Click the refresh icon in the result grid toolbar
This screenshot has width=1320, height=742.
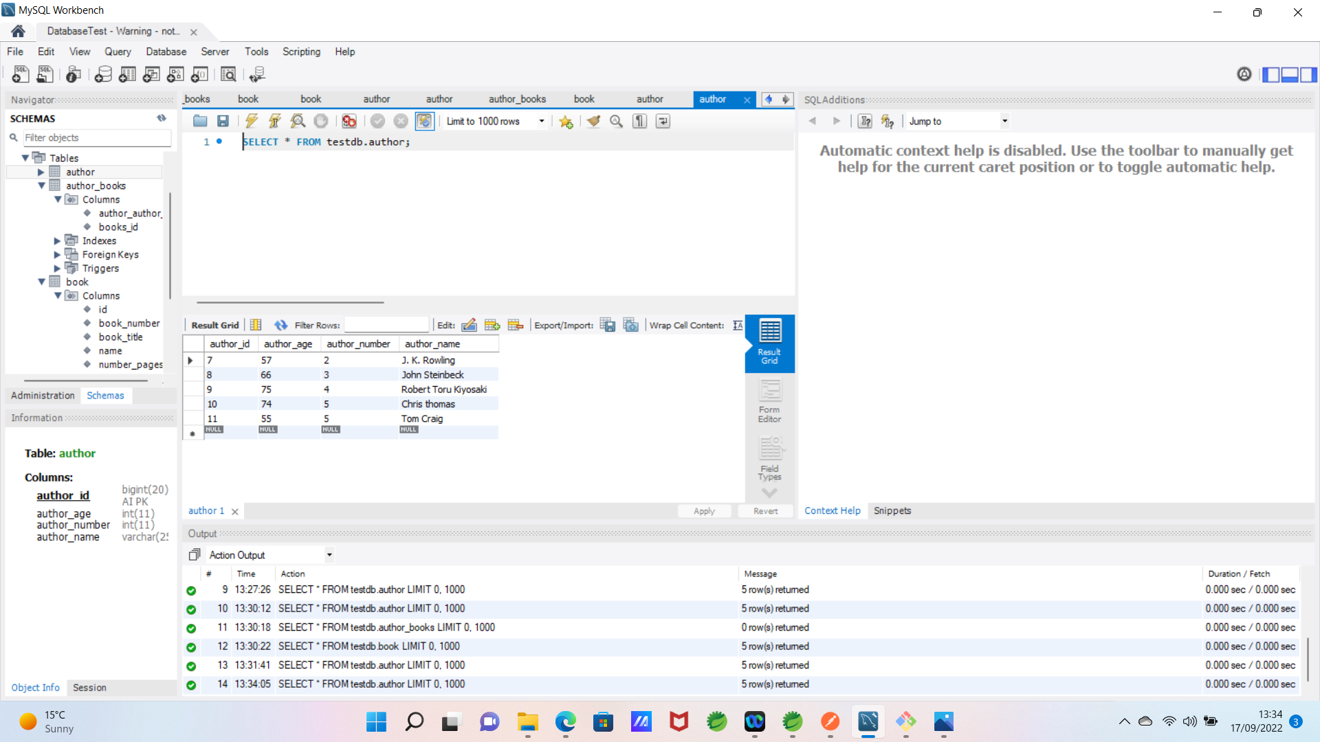(280, 325)
